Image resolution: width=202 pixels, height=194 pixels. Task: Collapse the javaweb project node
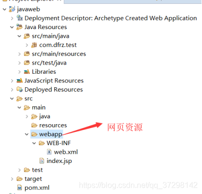[4, 9]
